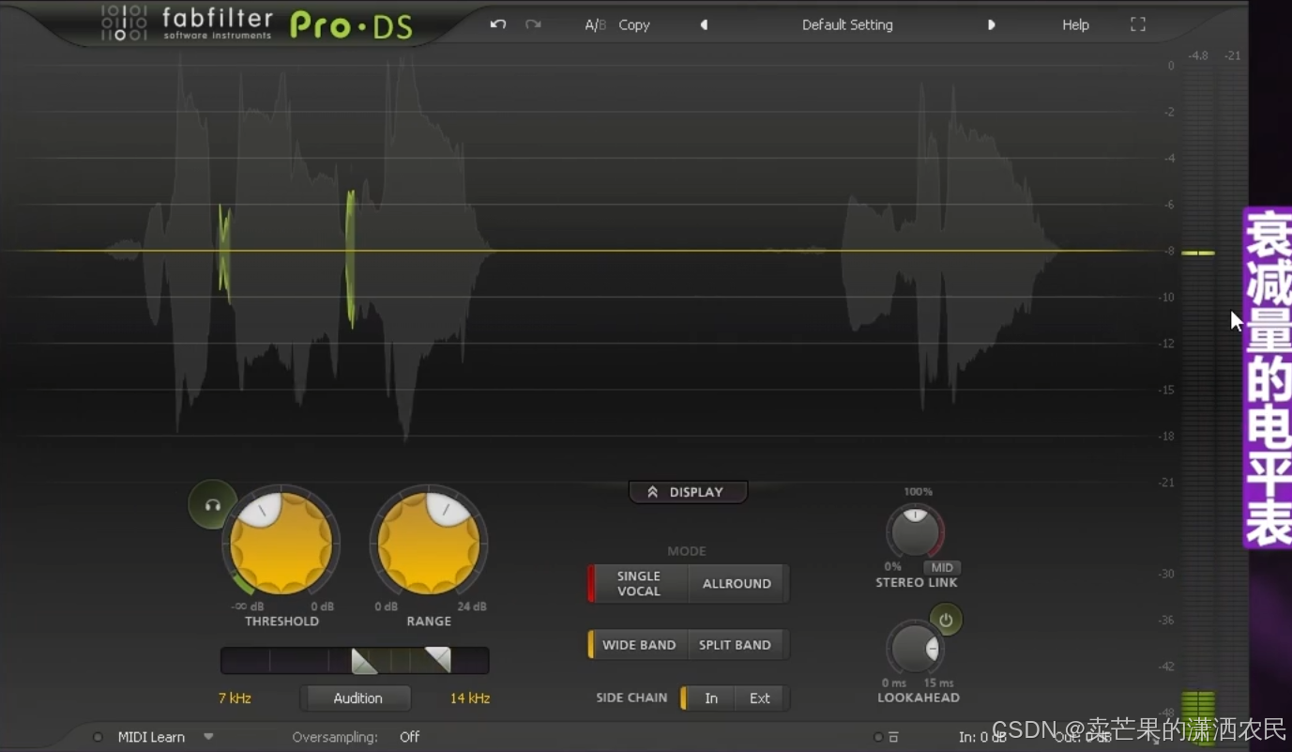Click the In: 0 dB input level
Viewport: 1292px width, 752px height.
pyautogui.click(x=981, y=738)
